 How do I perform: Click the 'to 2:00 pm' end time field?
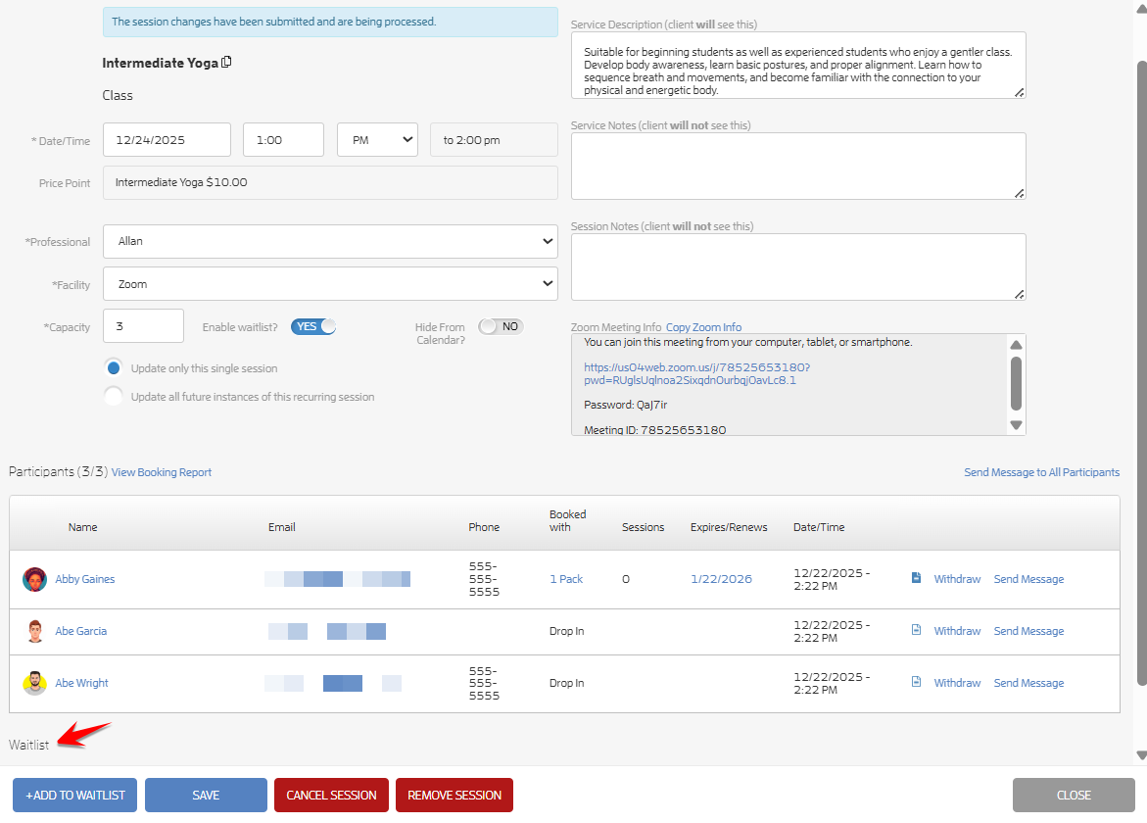[494, 140]
